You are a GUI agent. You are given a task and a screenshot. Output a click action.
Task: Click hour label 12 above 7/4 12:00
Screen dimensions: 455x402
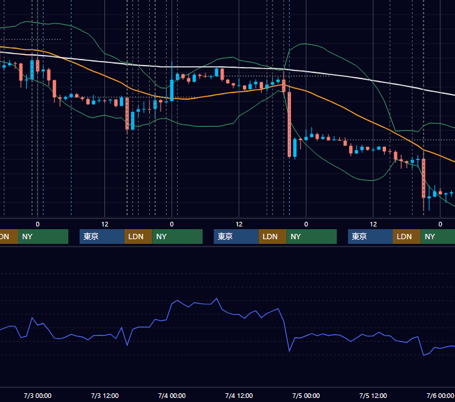point(239,224)
